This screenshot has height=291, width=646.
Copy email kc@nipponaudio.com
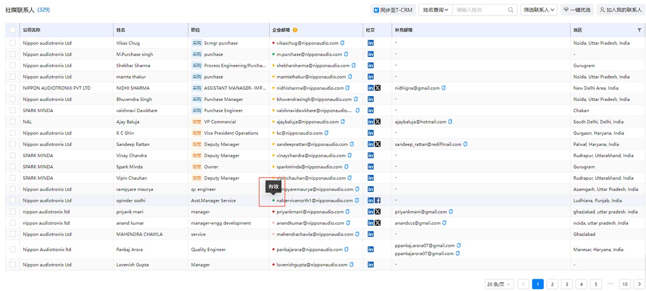tap(326, 133)
